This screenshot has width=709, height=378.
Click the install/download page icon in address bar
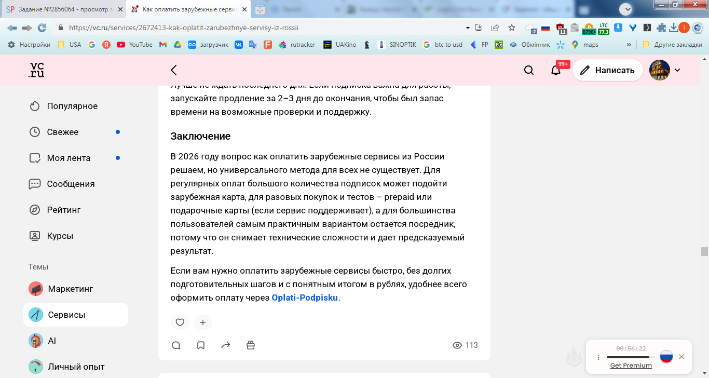coord(479,28)
